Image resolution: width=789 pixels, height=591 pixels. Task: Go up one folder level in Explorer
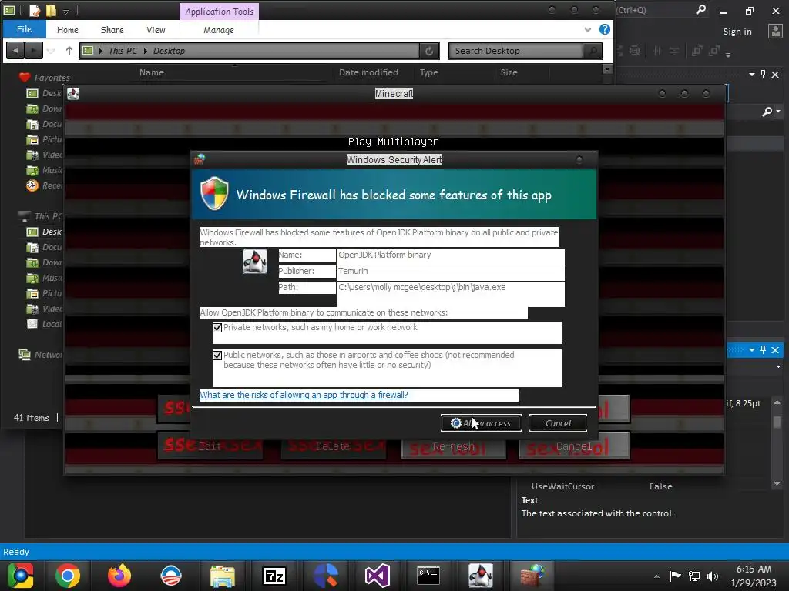(69, 50)
